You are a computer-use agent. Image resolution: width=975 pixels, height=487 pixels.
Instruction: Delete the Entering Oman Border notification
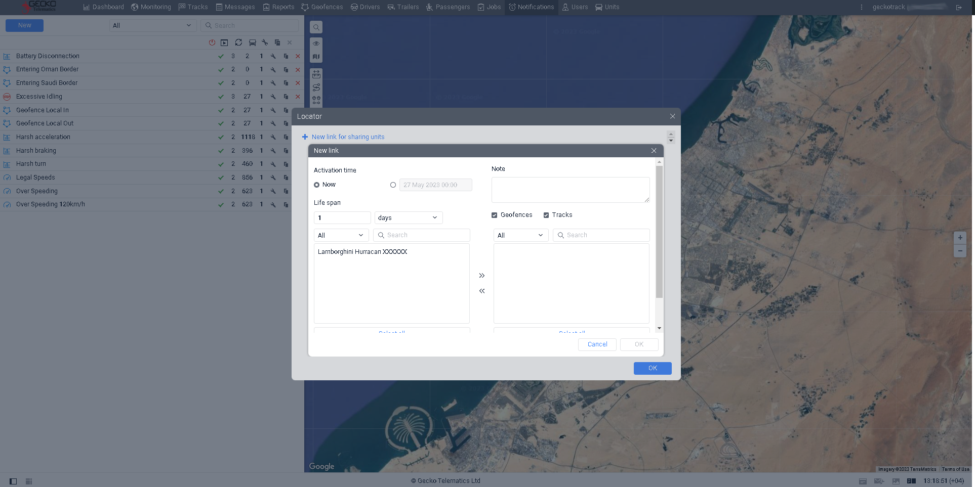(298, 69)
